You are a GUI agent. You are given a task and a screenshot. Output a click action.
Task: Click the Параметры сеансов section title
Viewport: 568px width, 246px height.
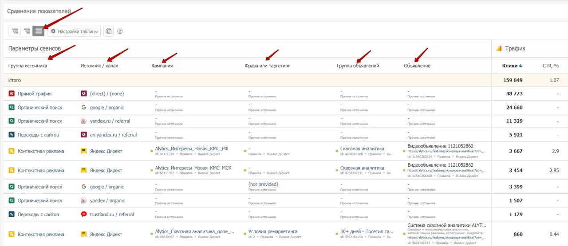[x=35, y=48]
